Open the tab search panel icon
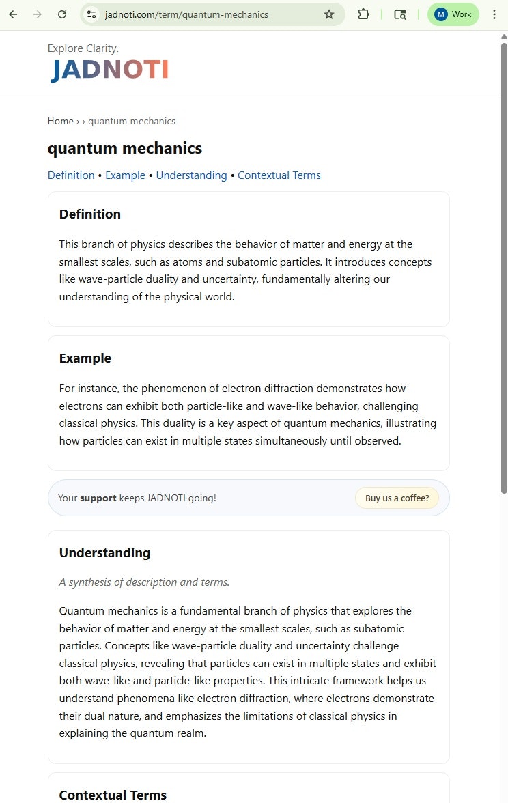This screenshot has height=803, width=508. click(x=399, y=14)
